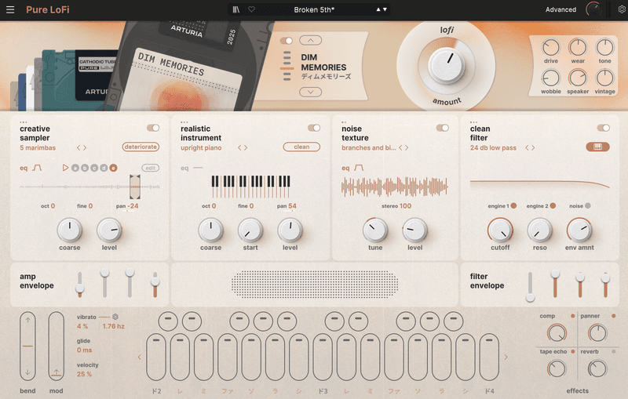Previous noise texture arrow
The width and height of the screenshot is (628, 399).
(x=400, y=148)
